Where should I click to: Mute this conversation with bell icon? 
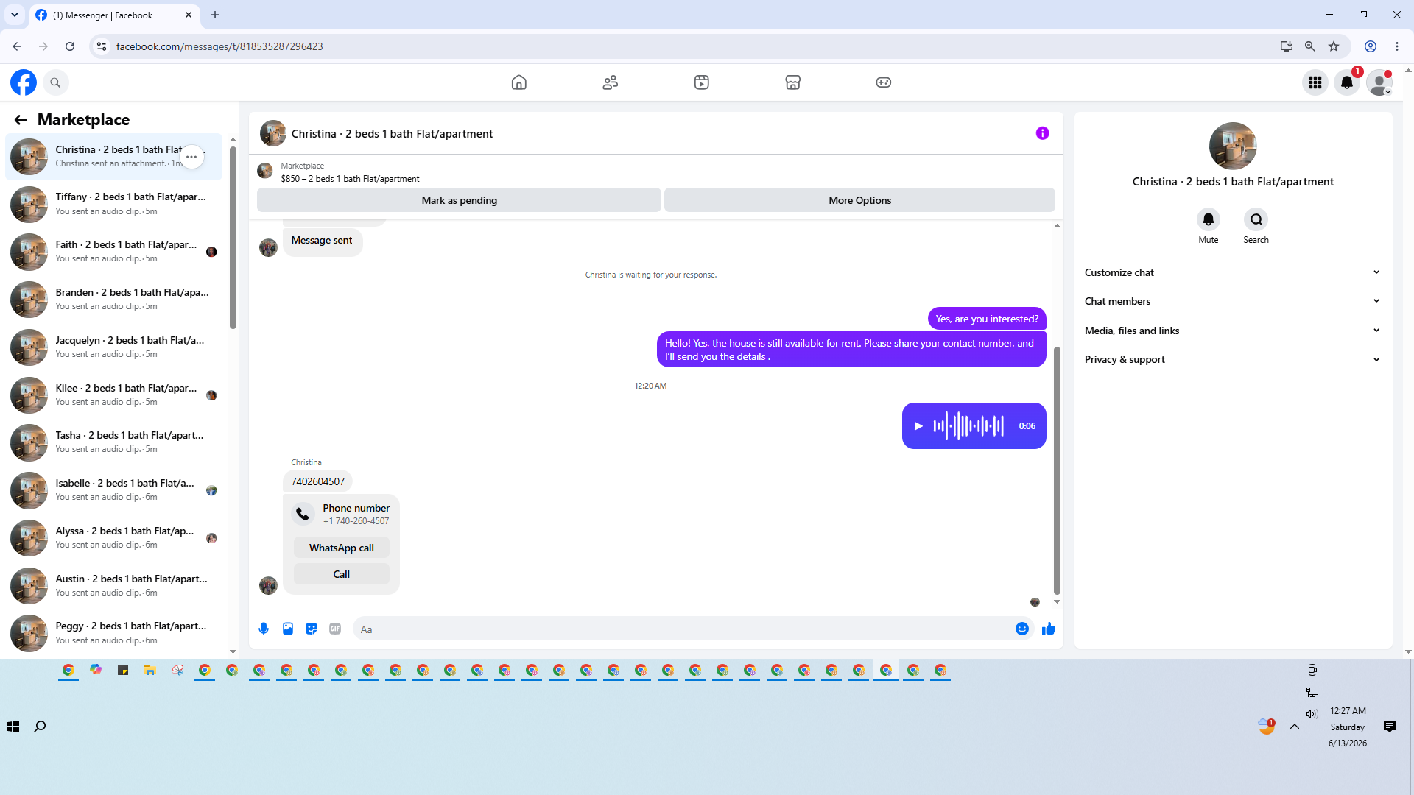[x=1209, y=219]
